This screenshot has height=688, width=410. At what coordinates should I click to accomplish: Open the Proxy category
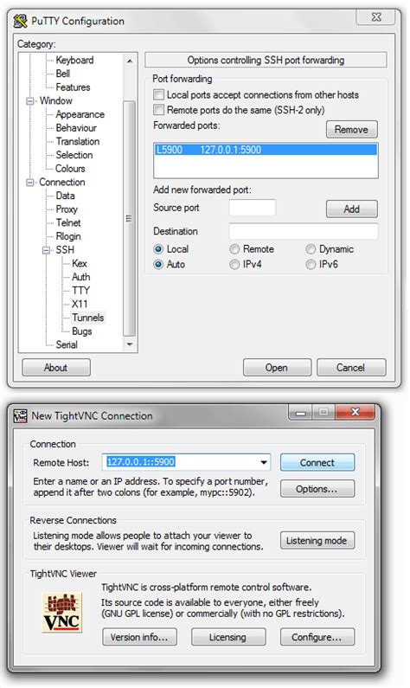point(67,209)
